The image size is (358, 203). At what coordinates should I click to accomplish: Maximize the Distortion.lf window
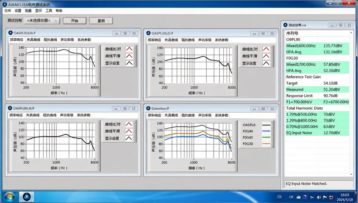(263, 109)
